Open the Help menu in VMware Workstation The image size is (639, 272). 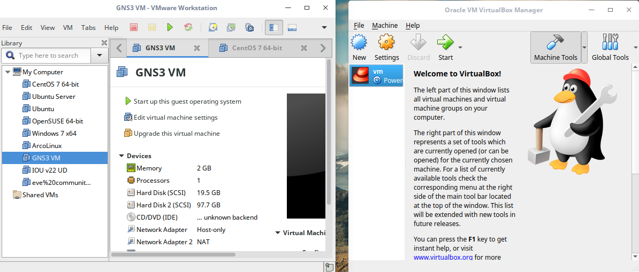[111, 28]
